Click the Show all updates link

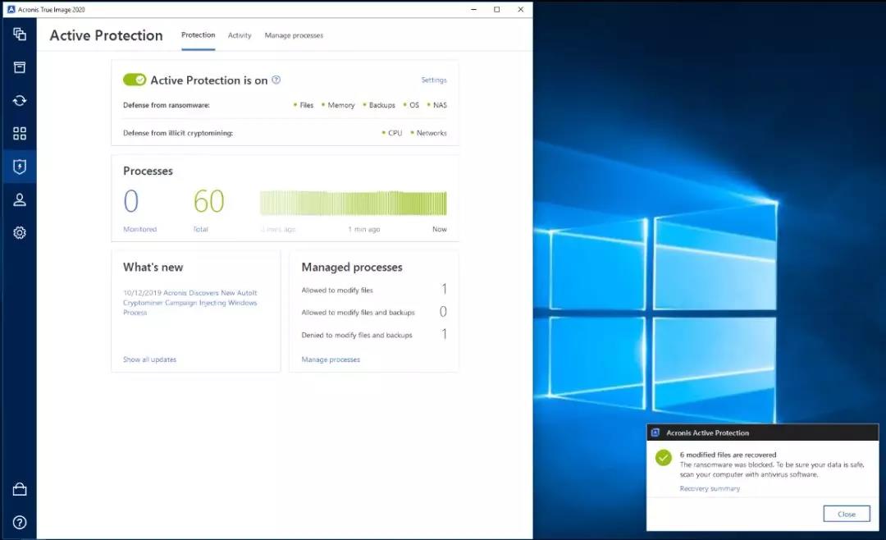(149, 359)
